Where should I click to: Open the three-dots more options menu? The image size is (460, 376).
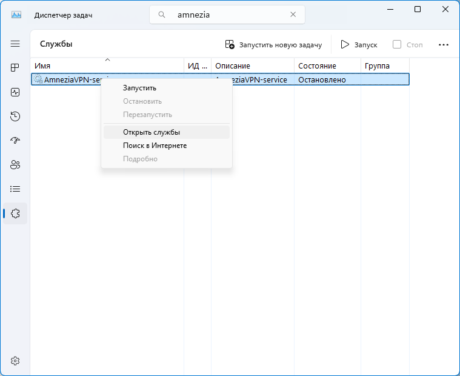point(444,44)
